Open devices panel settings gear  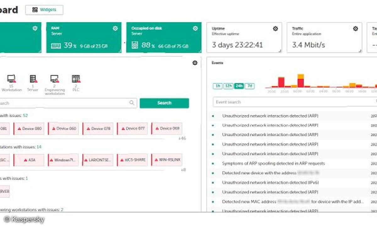point(195,63)
